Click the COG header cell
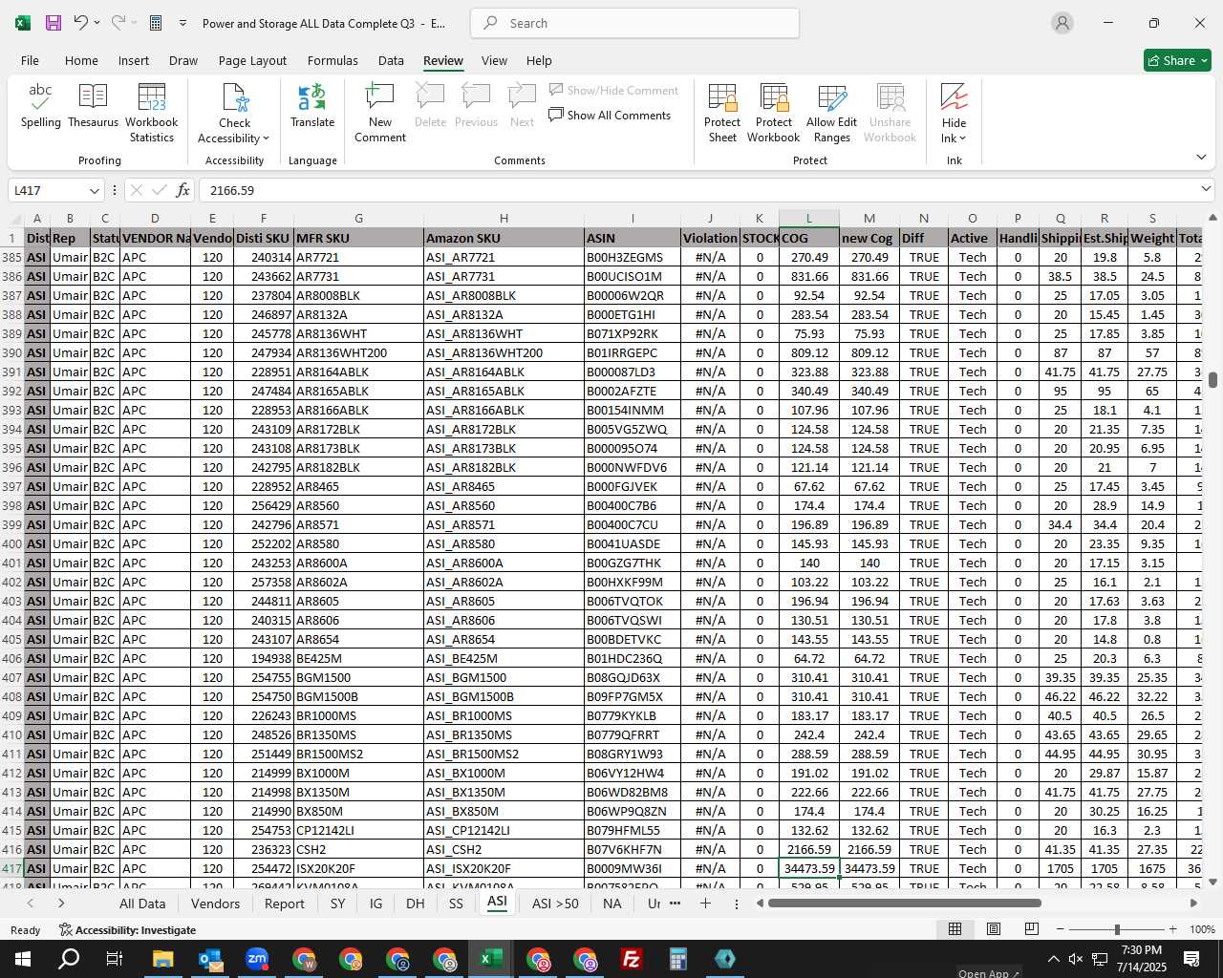This screenshot has height=978, width=1223. click(x=809, y=238)
